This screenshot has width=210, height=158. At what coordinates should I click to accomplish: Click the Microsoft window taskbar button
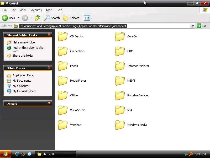tap(55, 154)
